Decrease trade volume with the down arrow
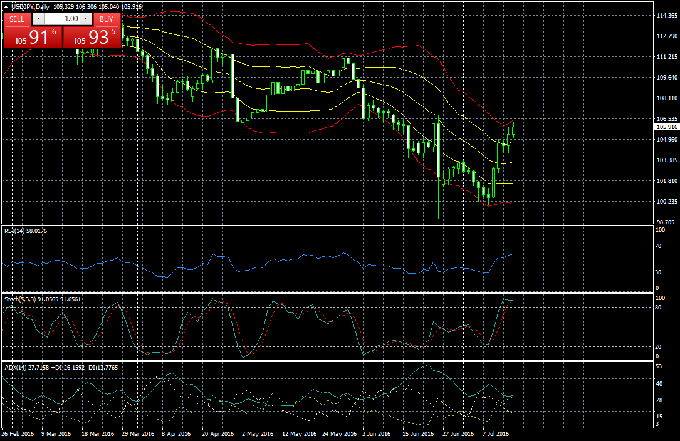This screenshot has width=680, height=441. click(38, 19)
